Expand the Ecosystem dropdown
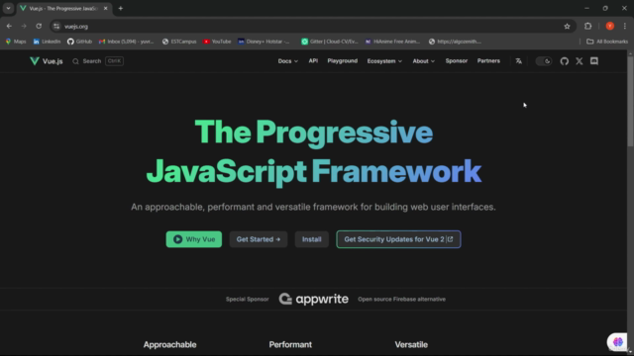 [x=384, y=61]
